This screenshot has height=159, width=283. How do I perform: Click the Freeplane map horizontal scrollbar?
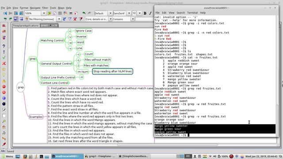click(168, 145)
